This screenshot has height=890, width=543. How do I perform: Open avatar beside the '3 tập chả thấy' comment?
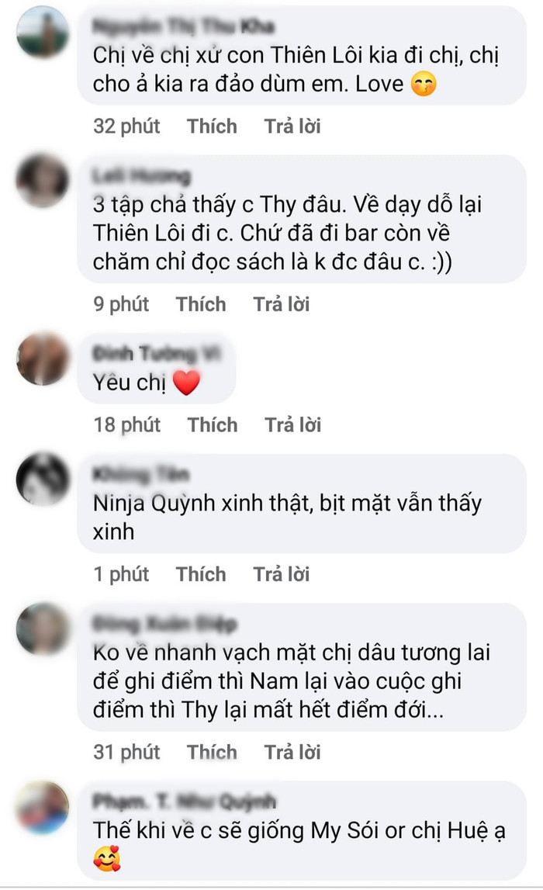[x=43, y=181]
